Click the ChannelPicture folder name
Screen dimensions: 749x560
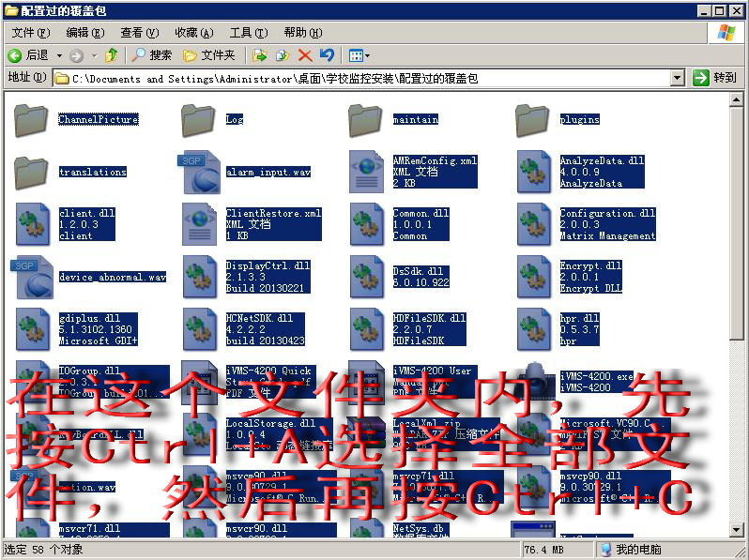point(99,119)
